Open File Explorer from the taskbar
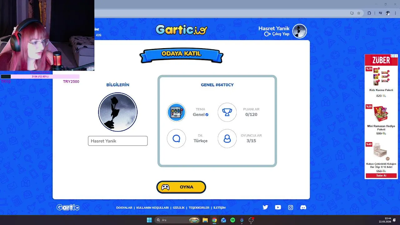Viewport: 400px width, 225px height. (x=205, y=220)
